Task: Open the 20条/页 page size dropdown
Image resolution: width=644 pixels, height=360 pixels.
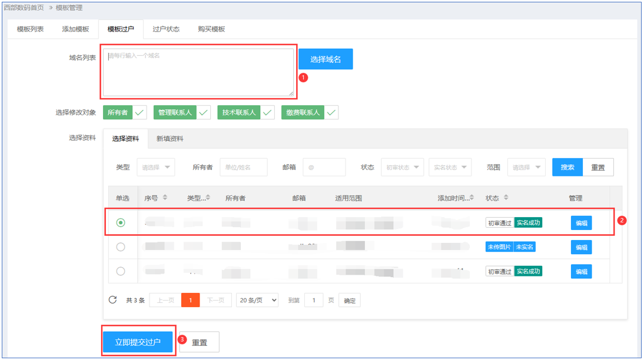Action: 257,300
